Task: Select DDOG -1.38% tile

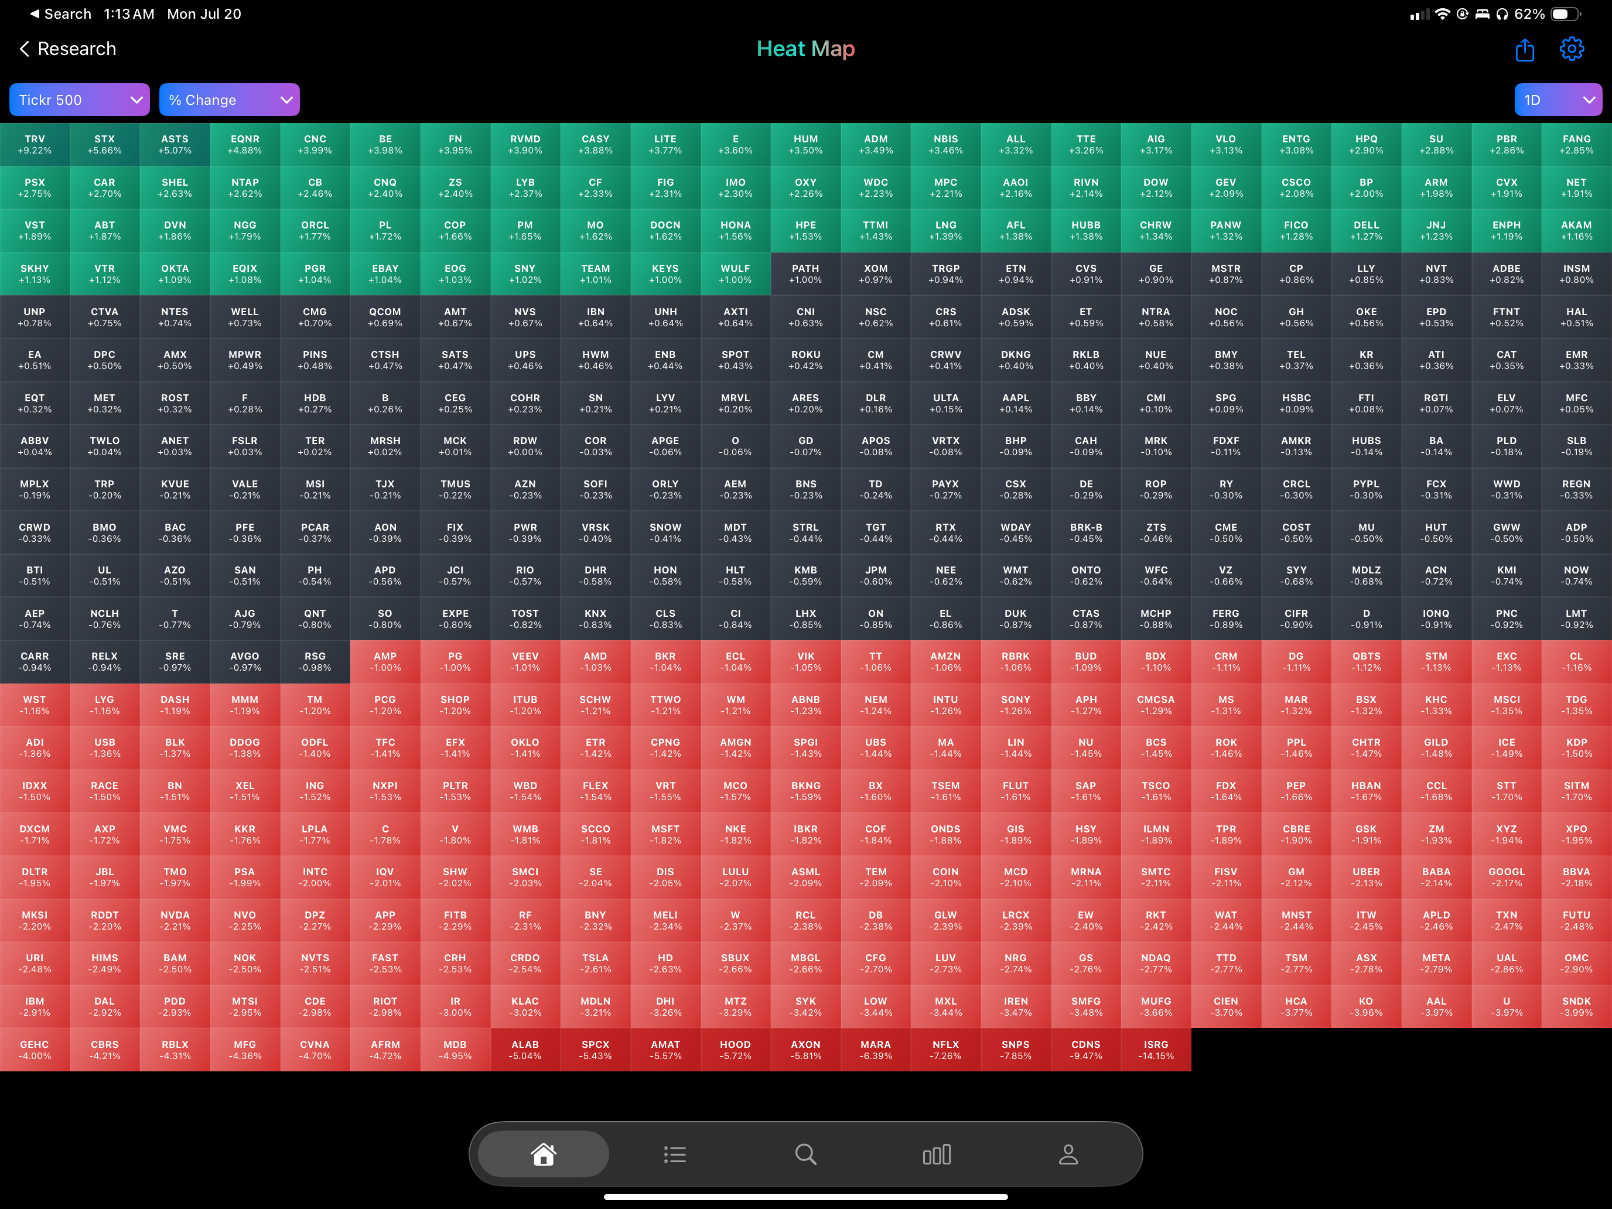Action: pyautogui.click(x=245, y=747)
